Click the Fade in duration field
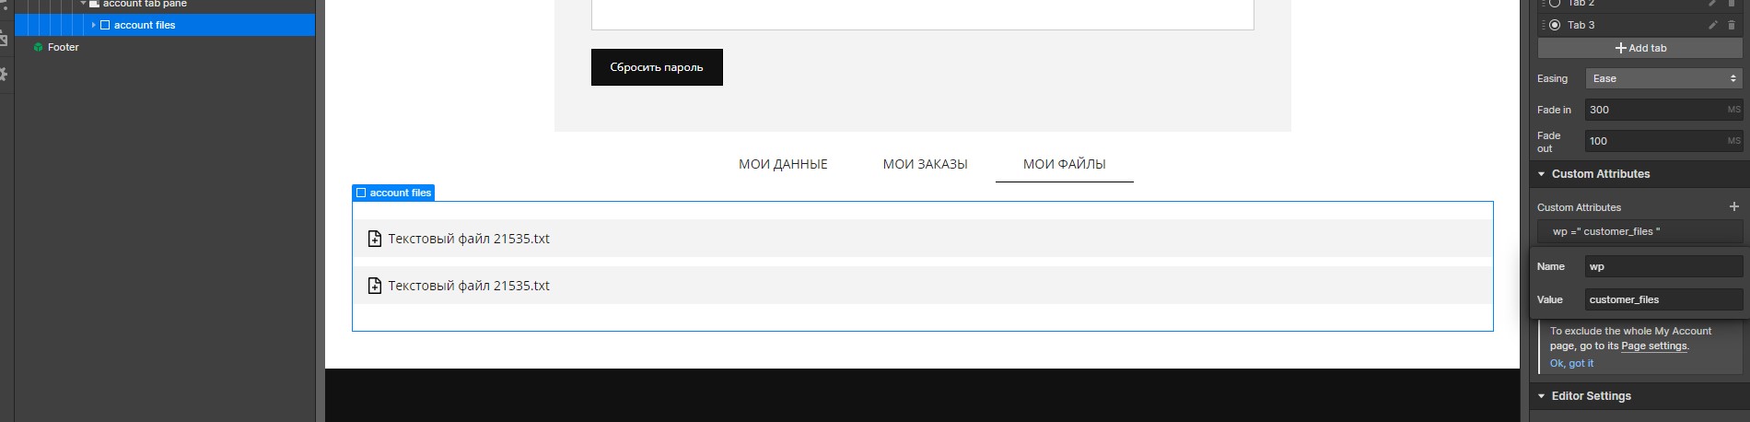Screen dimensions: 1750x422 (x=1663, y=110)
